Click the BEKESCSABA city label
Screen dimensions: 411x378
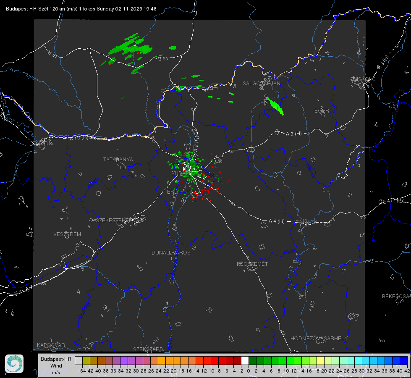pyautogui.click(x=396, y=296)
